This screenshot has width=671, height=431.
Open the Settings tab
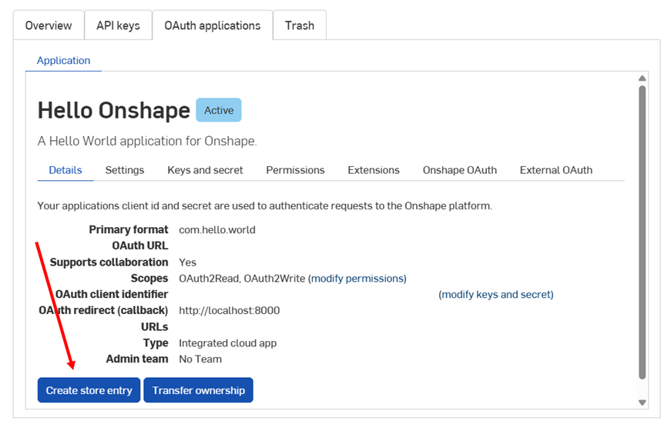click(125, 170)
